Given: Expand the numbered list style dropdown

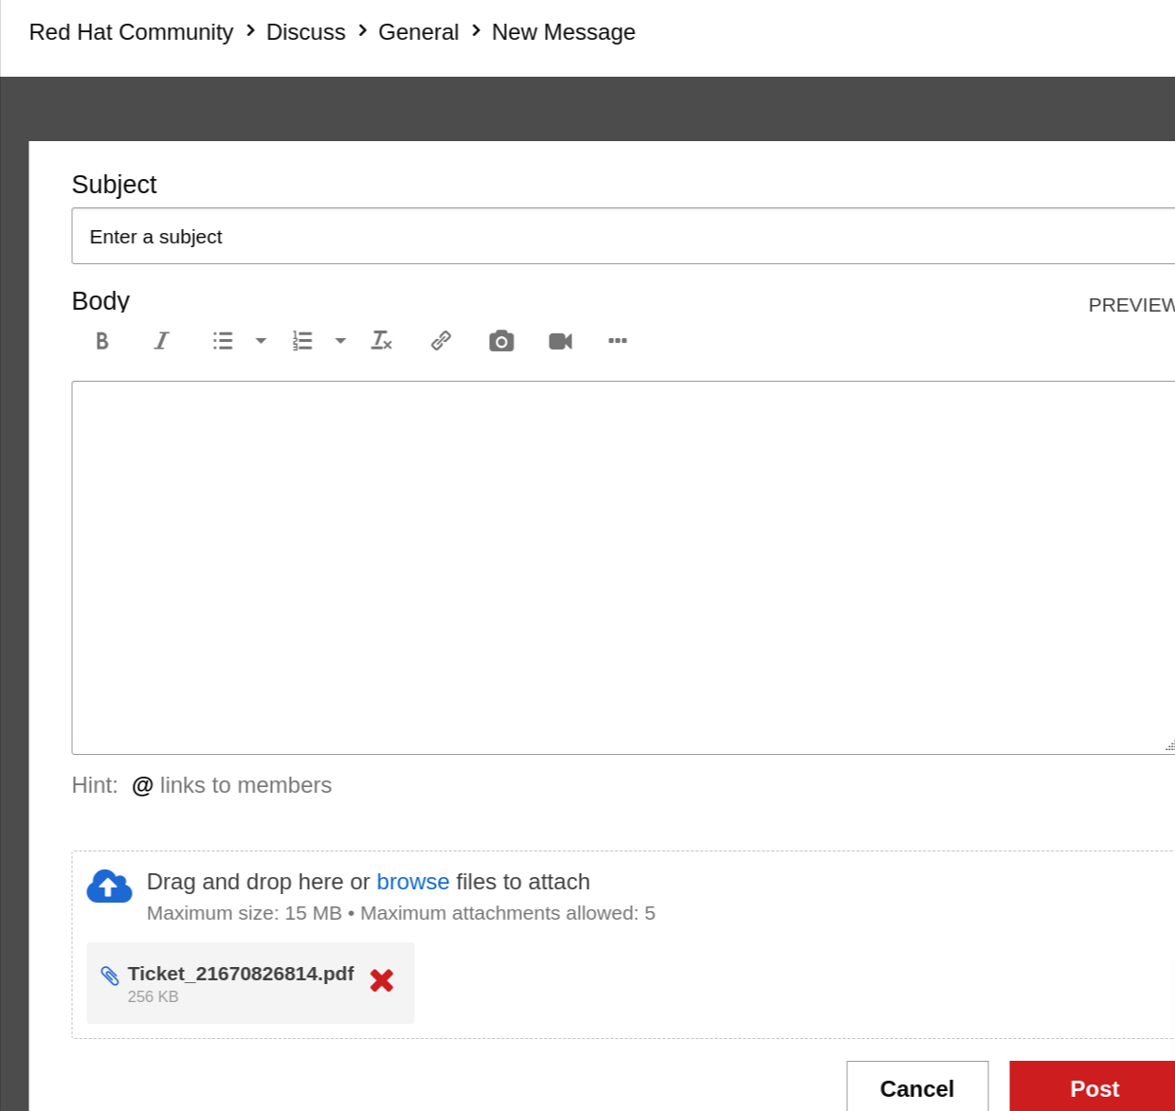Looking at the screenshot, I should 341,340.
